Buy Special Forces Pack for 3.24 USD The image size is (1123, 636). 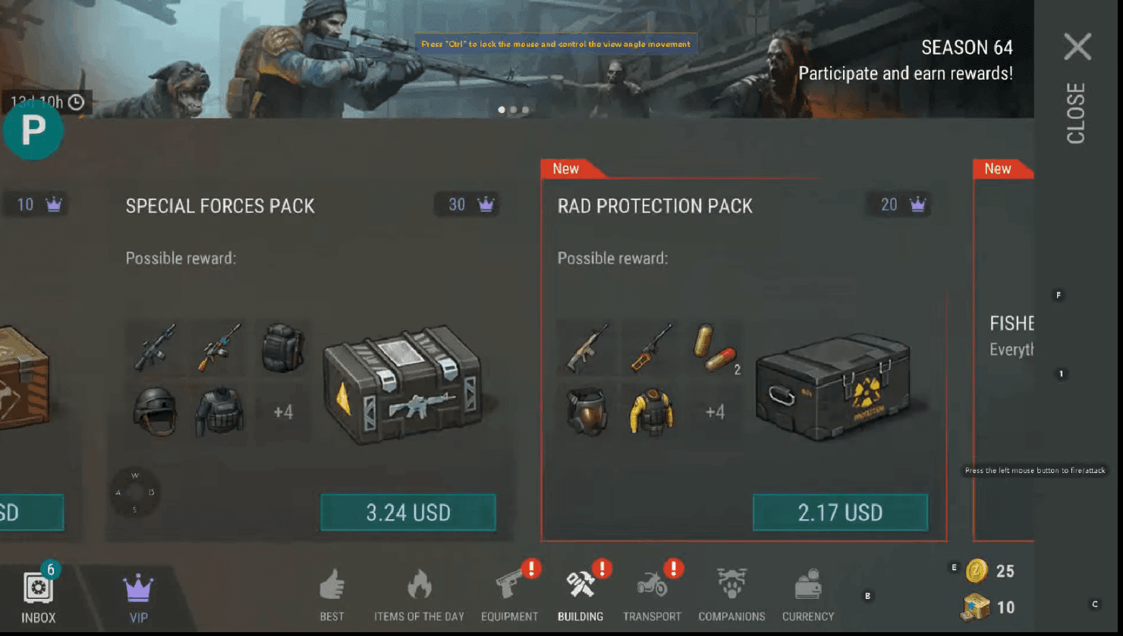point(408,512)
